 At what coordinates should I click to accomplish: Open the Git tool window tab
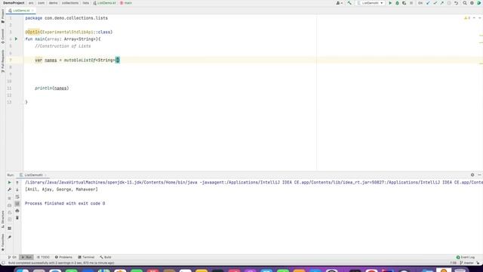(12, 257)
